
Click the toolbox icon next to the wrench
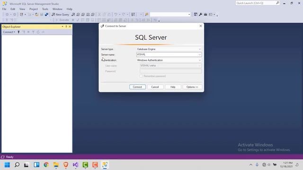click(205, 15)
